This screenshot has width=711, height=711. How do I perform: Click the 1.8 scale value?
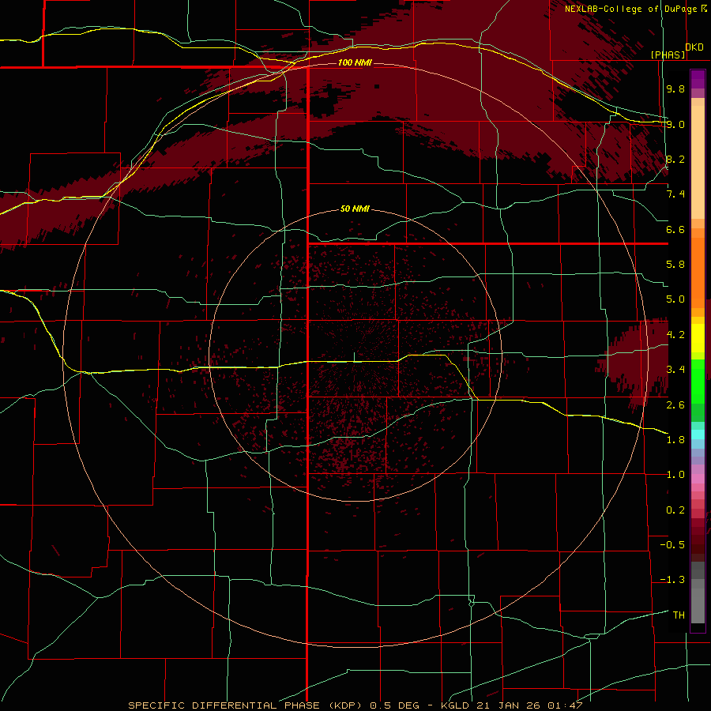(675, 439)
